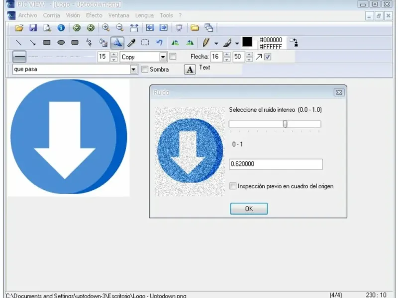Select the Arrow drawing tool
Viewport: 398px width, 298px height.
pyautogui.click(x=32, y=42)
